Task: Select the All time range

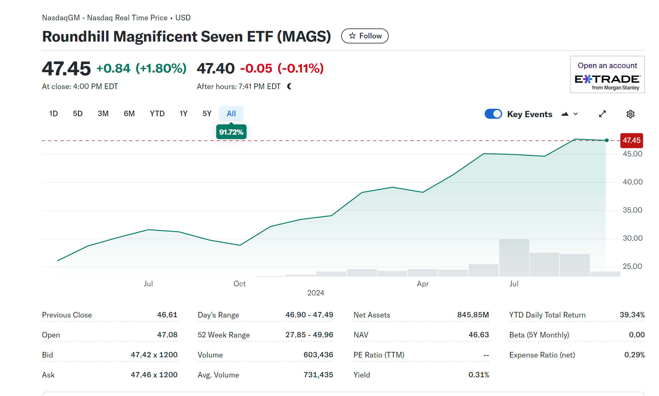Action: pos(231,113)
